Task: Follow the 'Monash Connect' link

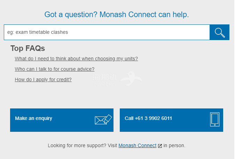Action: [x=137, y=145]
